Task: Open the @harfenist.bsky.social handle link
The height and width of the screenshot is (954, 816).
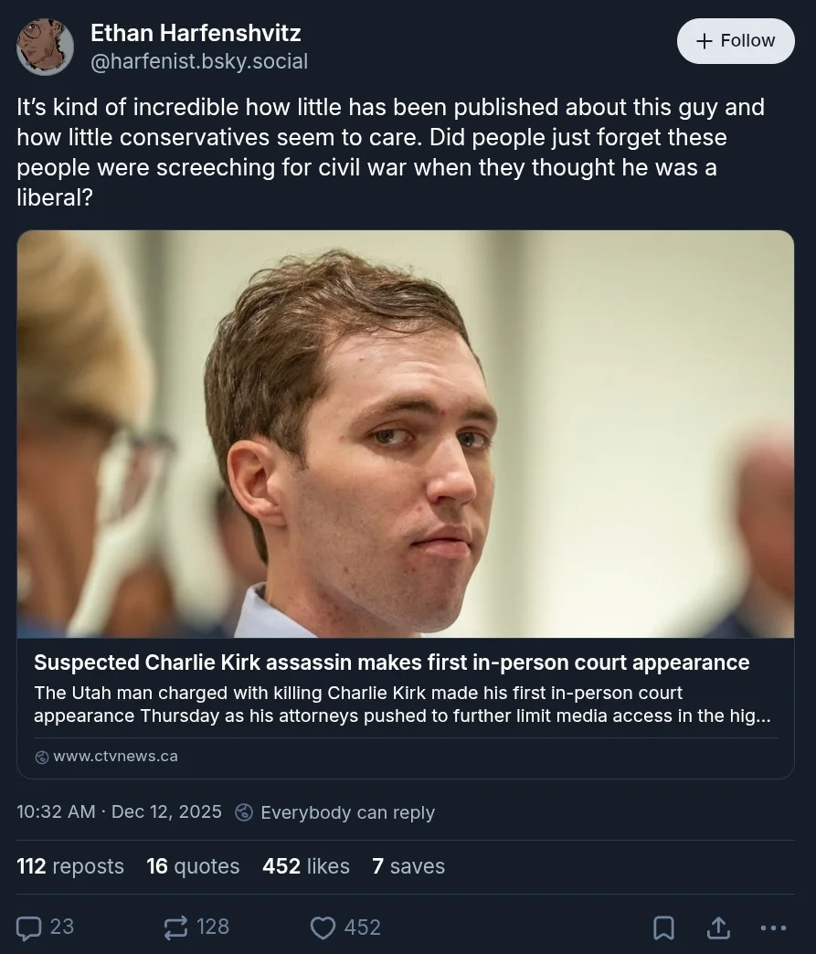Action: tap(199, 61)
